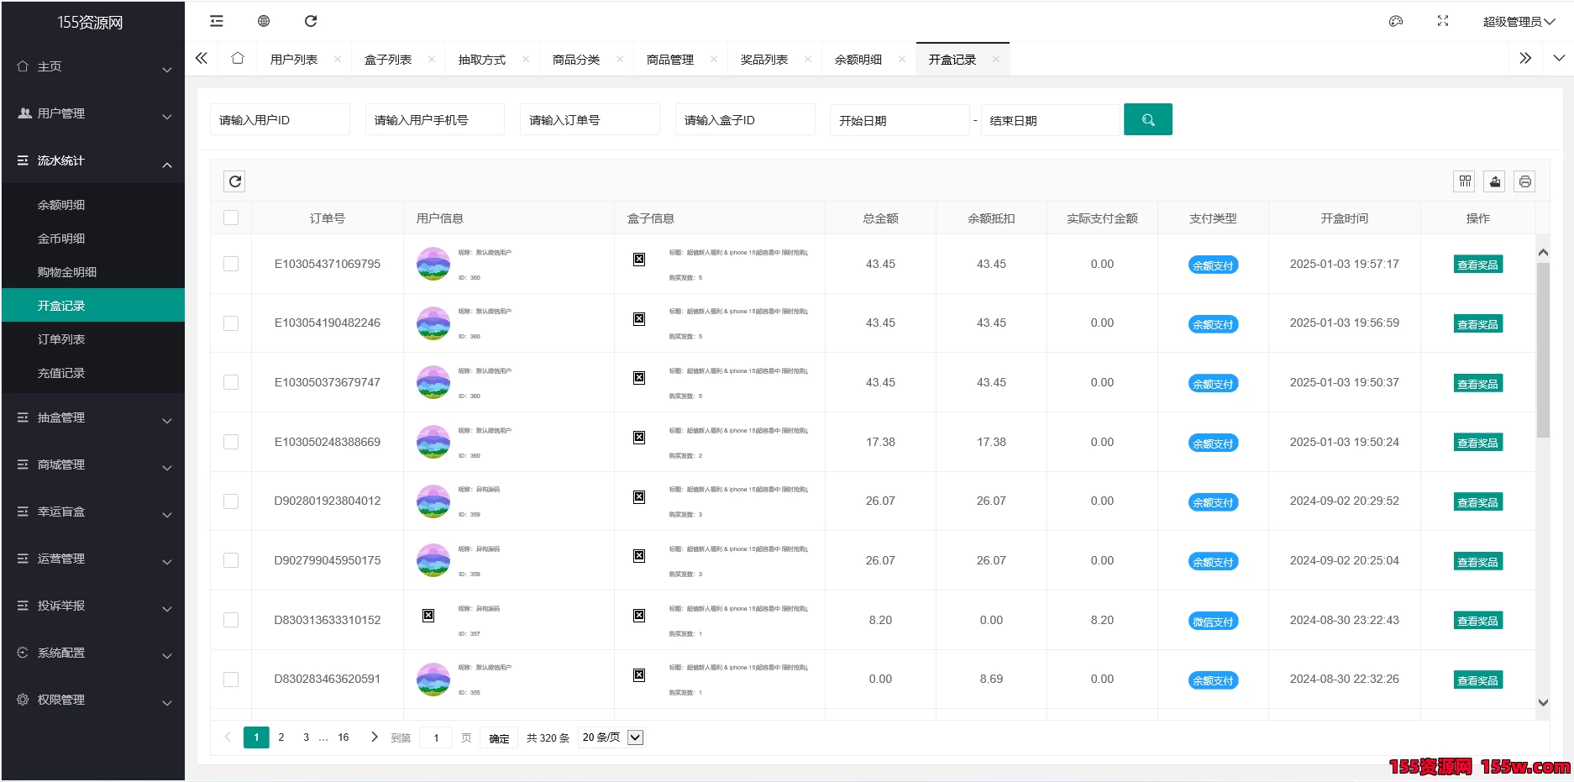Refresh the page using the reload icon
This screenshot has width=1574, height=782.
tap(311, 20)
